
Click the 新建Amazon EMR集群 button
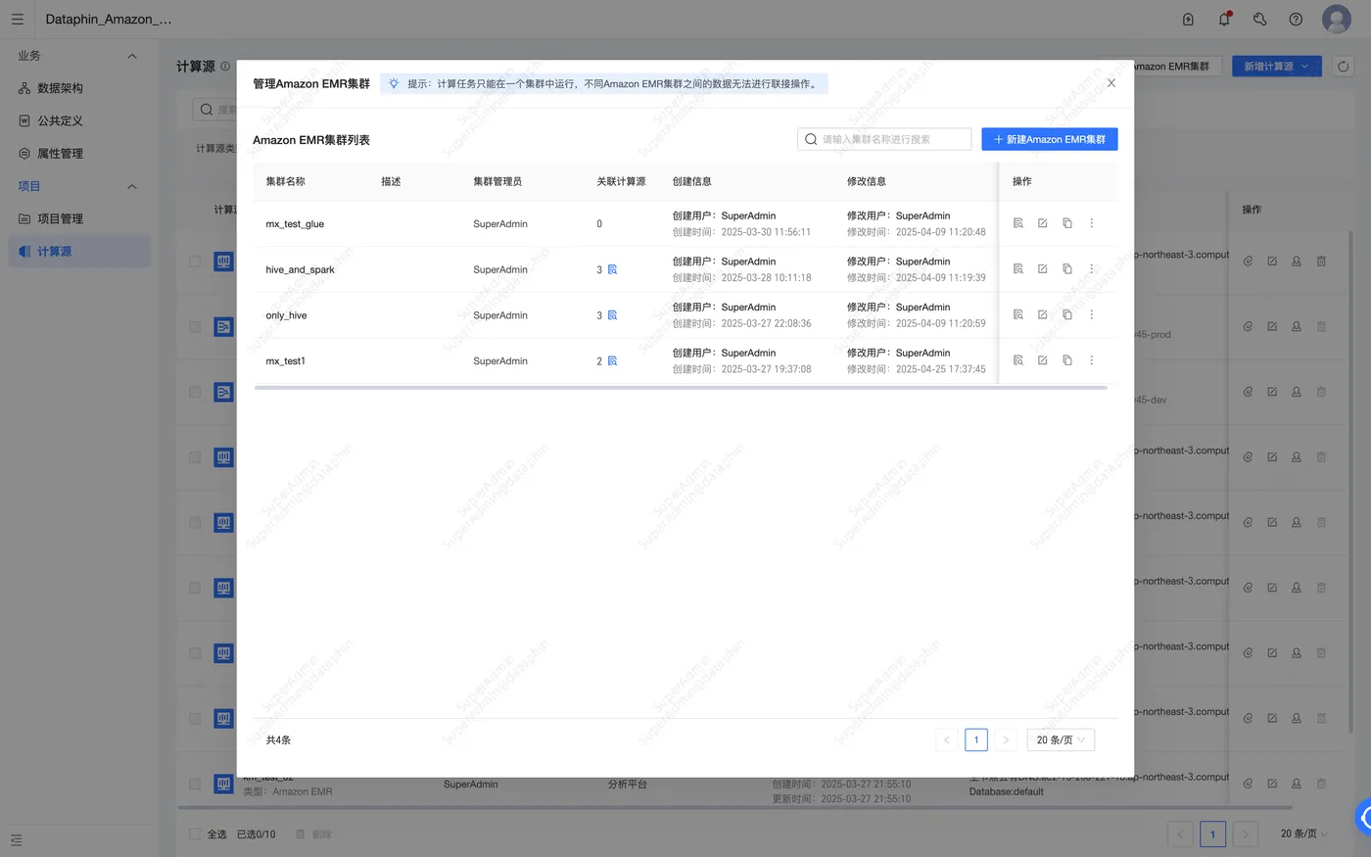pyautogui.click(x=1050, y=139)
